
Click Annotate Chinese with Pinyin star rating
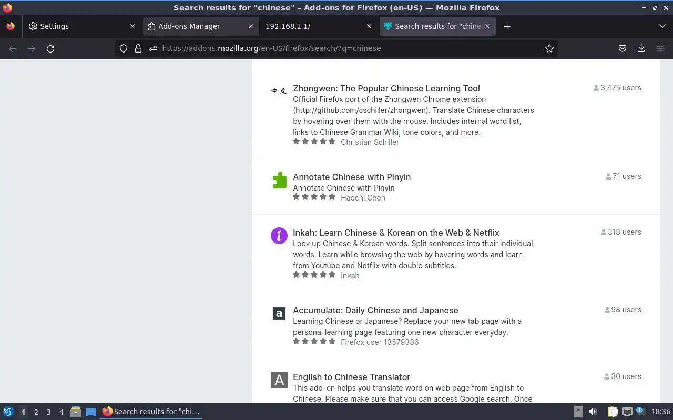[x=314, y=197]
